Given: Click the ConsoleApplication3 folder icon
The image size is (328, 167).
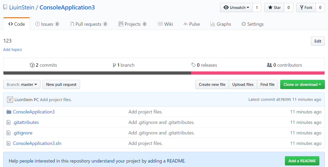Looking at the screenshot, I should coord(9,112).
